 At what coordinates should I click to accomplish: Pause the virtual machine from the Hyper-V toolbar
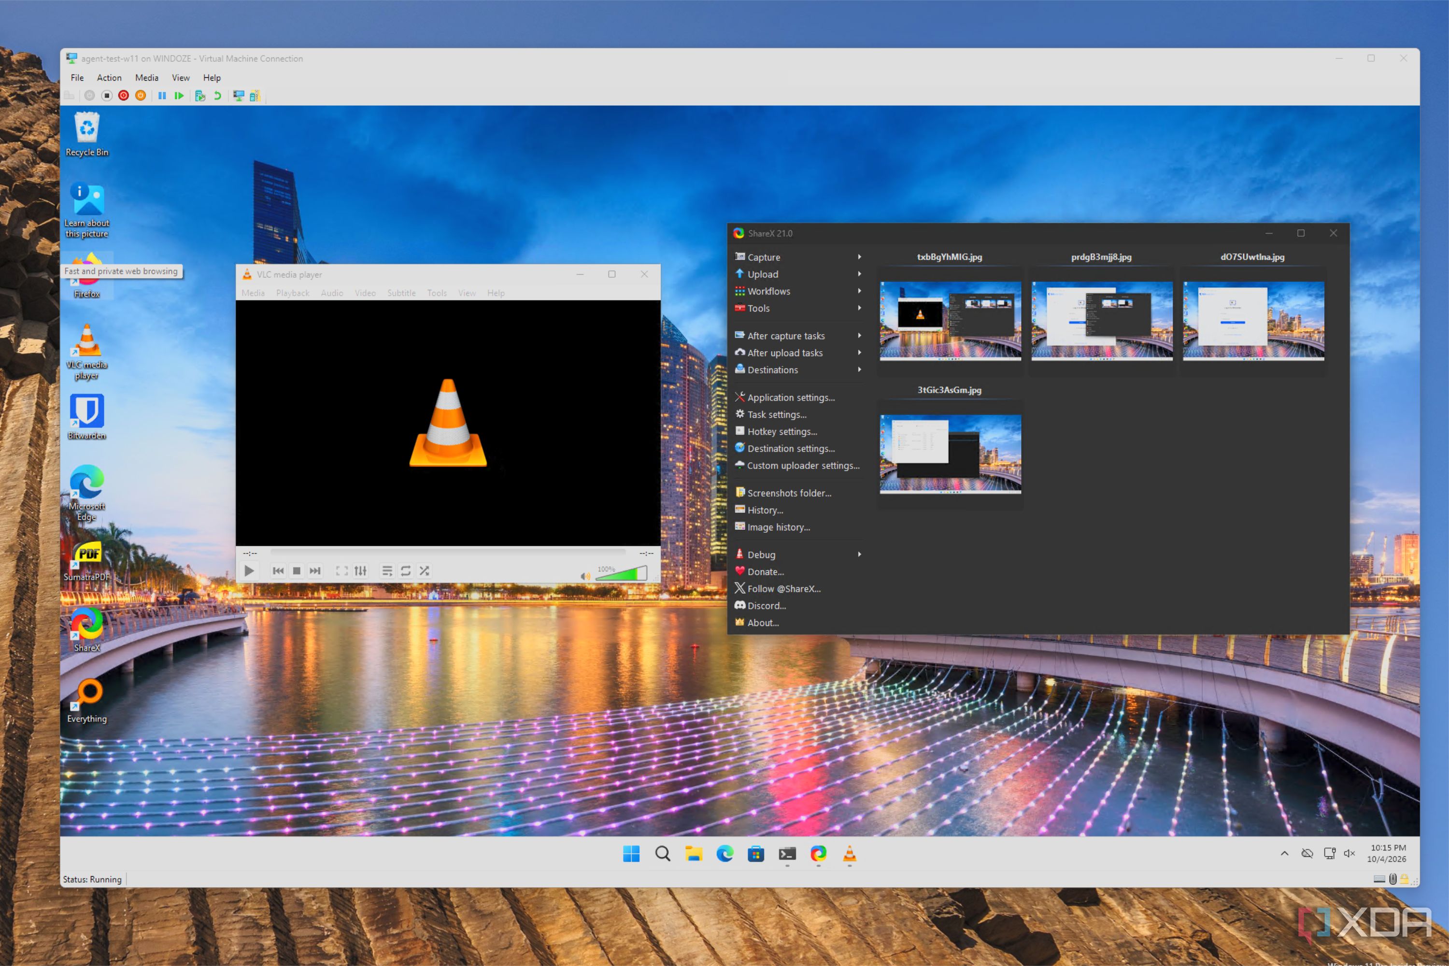click(162, 96)
